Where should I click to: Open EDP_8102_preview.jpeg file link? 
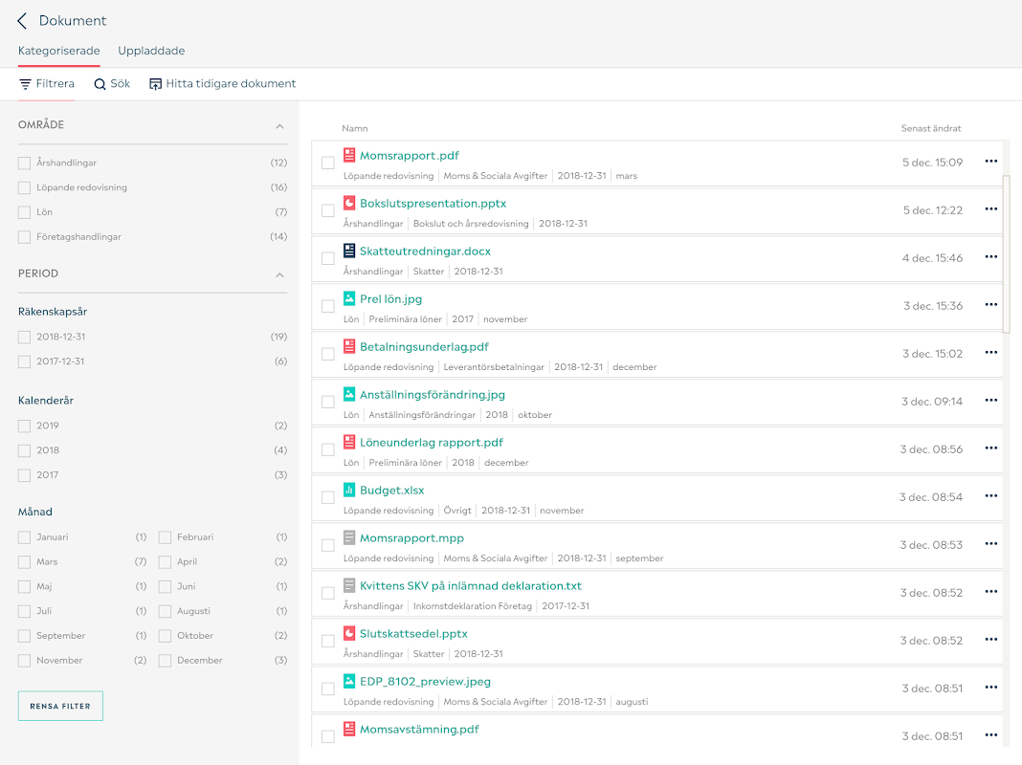(x=425, y=682)
